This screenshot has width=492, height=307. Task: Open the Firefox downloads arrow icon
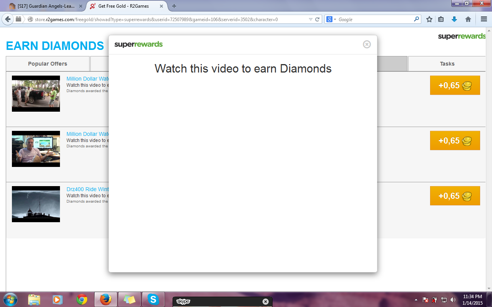[x=454, y=20]
